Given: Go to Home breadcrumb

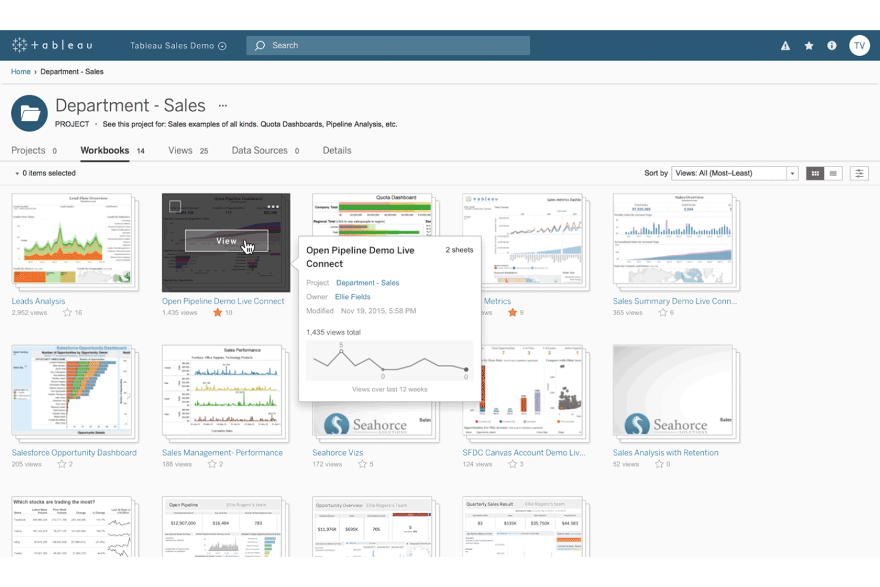Looking at the screenshot, I should coord(21,71).
